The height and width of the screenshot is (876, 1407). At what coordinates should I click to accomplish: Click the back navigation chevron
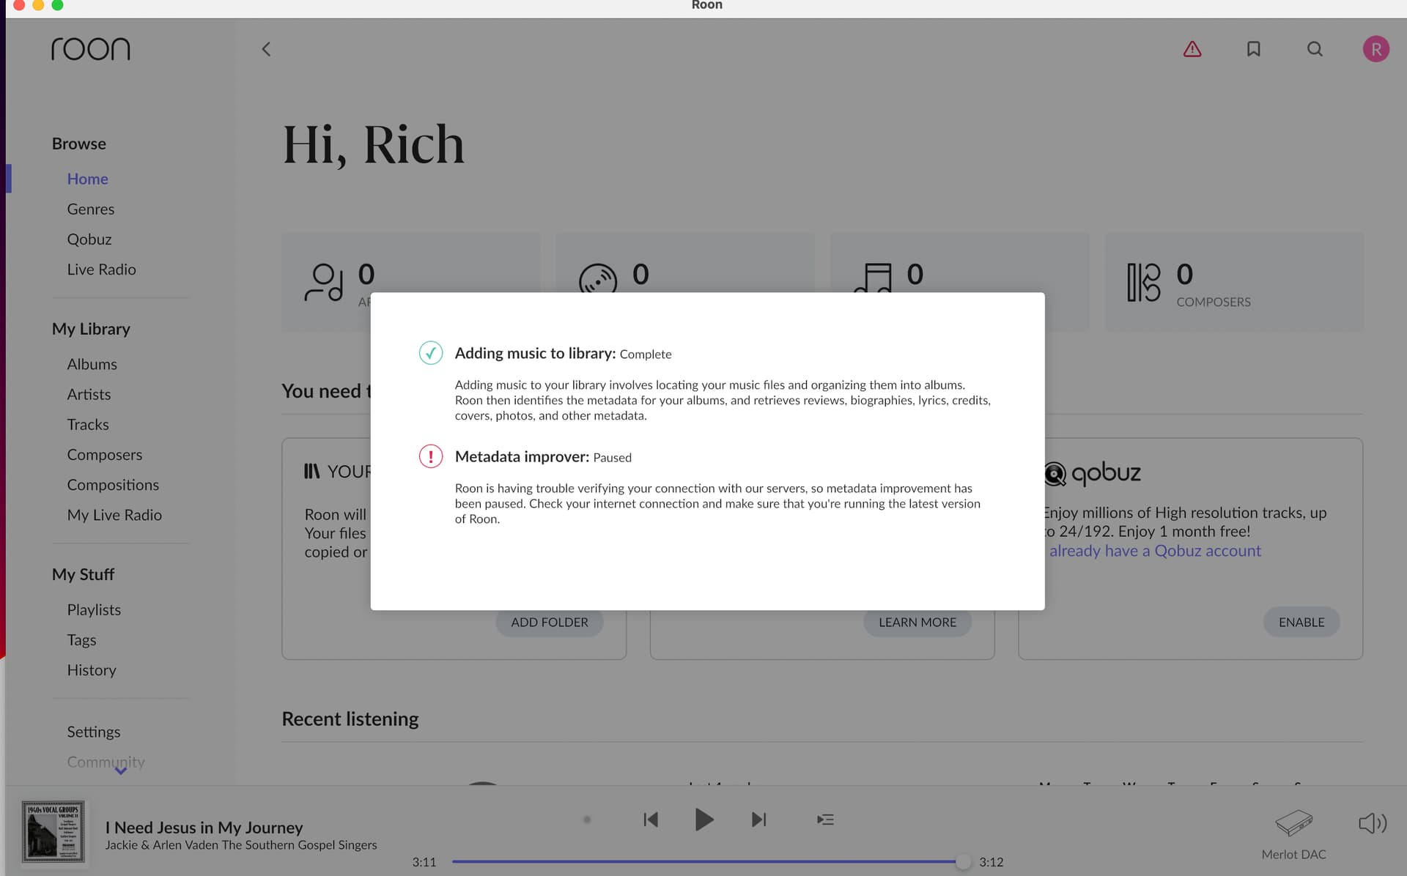click(x=266, y=49)
